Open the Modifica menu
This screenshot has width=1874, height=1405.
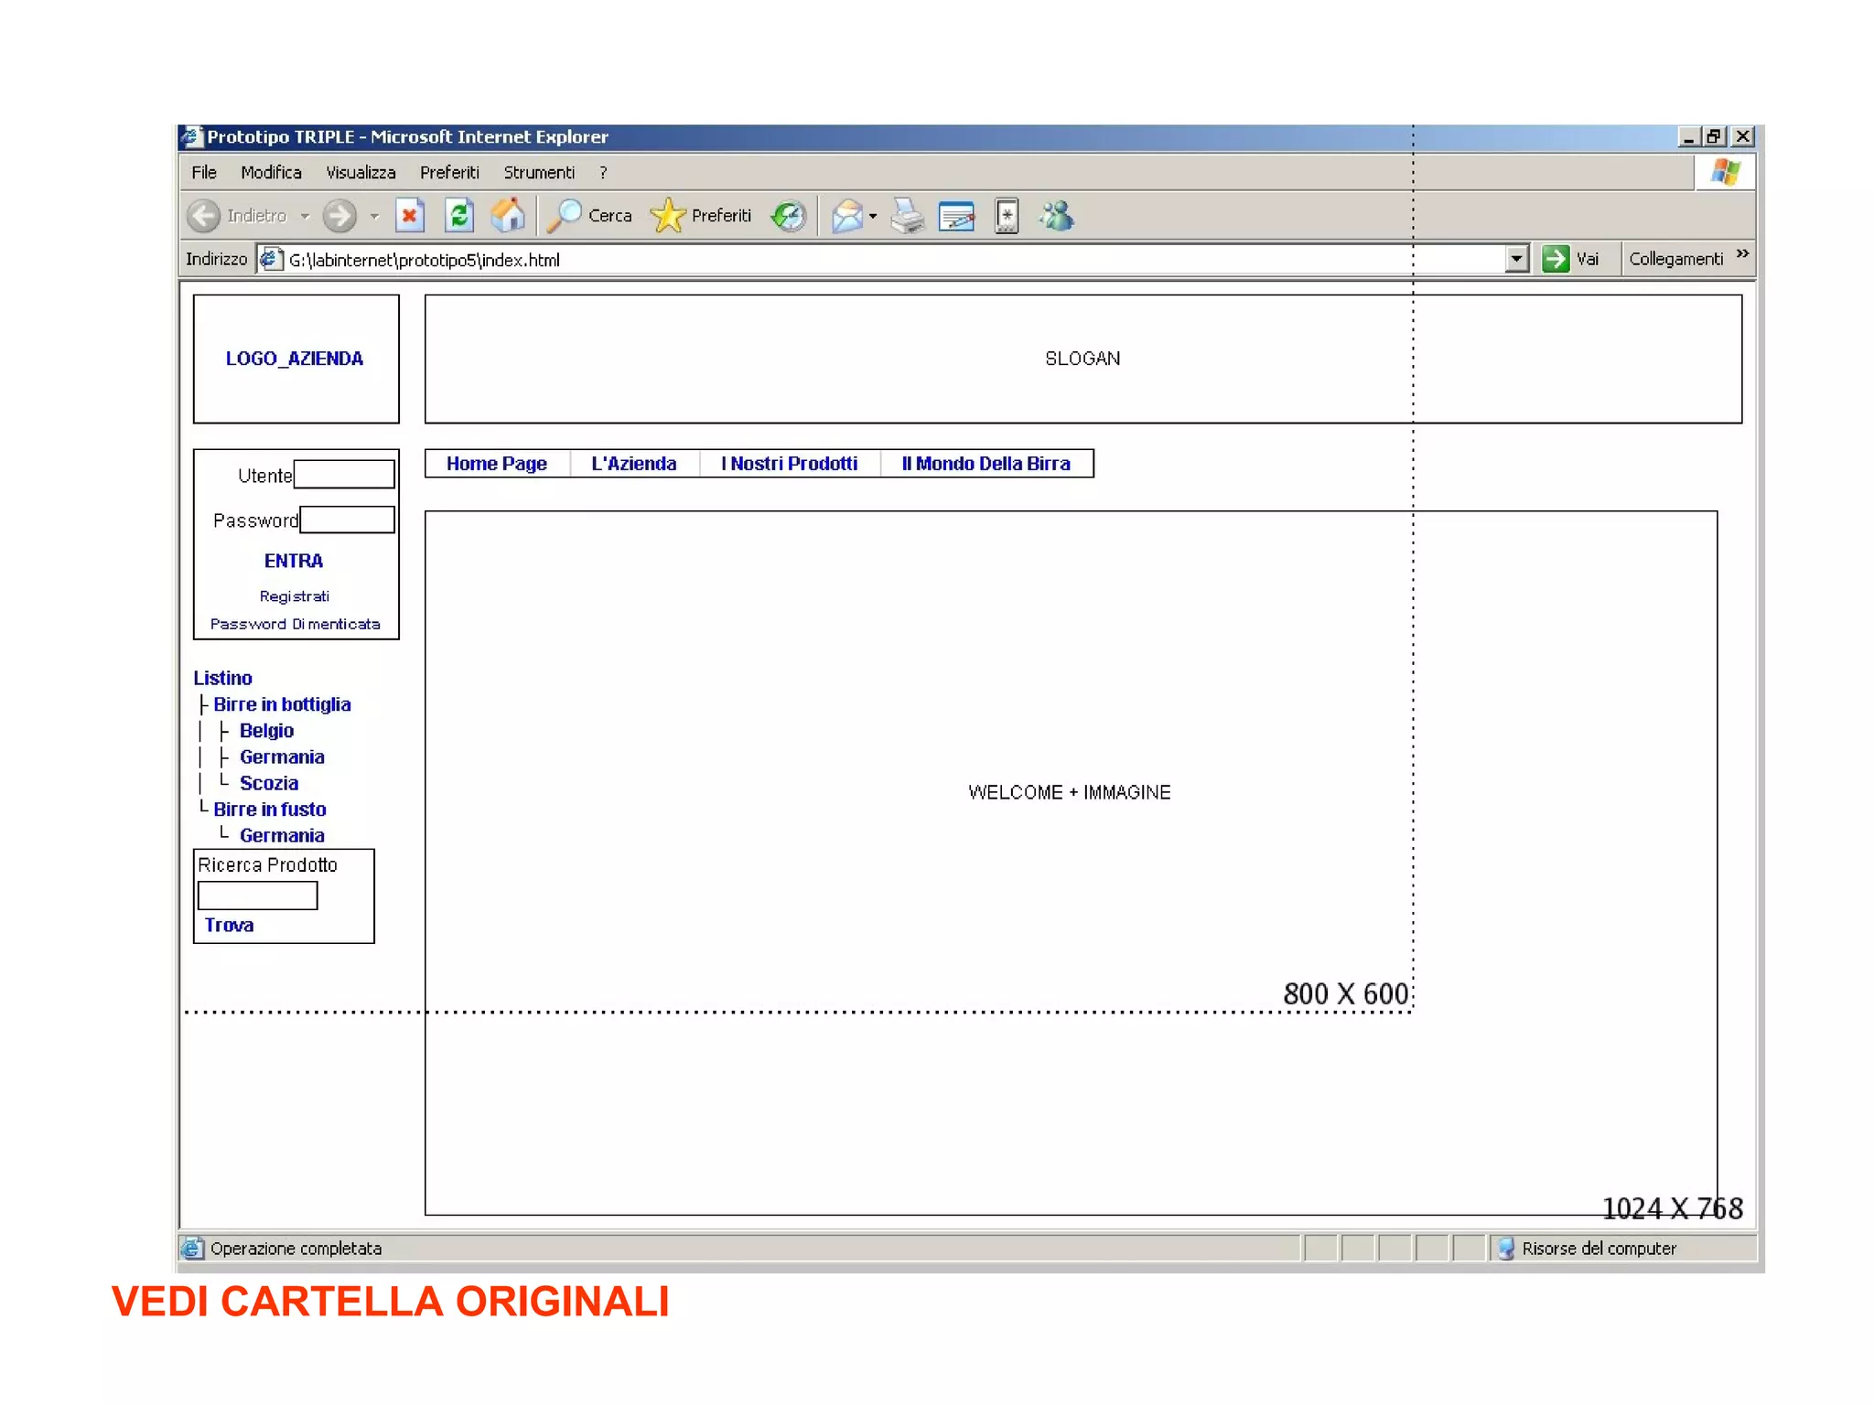(x=271, y=172)
